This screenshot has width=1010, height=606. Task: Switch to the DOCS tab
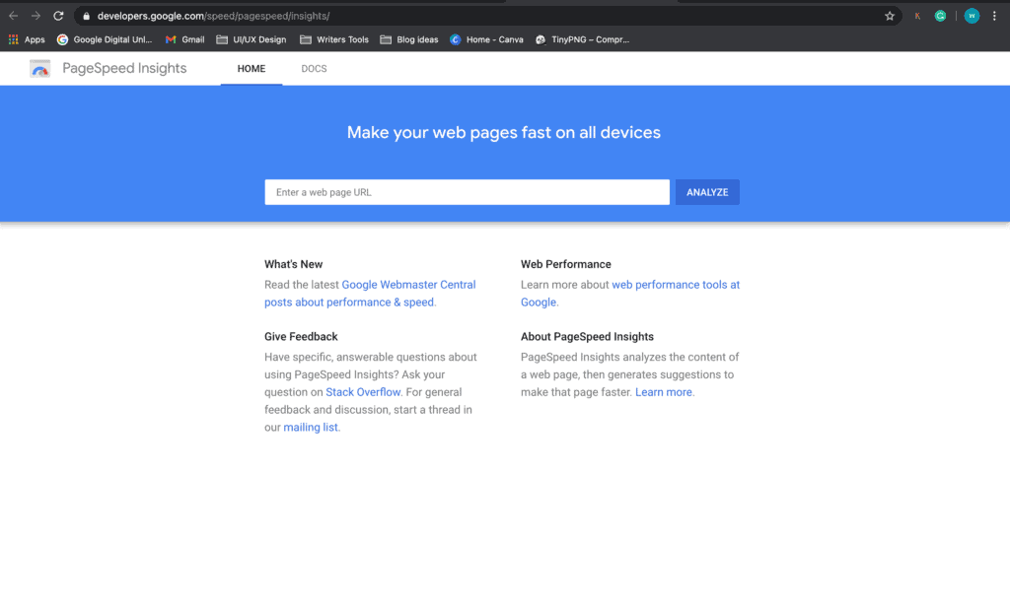pyautogui.click(x=314, y=69)
